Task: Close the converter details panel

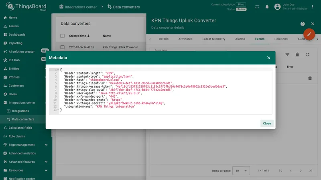Action: coord(313,24)
